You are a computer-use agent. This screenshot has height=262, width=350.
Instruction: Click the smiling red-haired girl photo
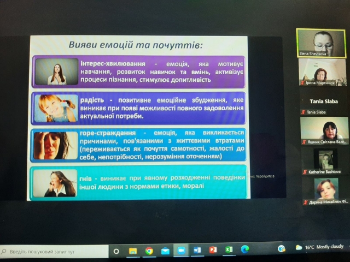point(56,108)
